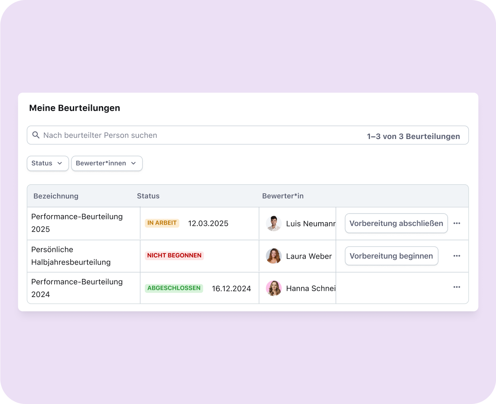Image resolution: width=496 pixels, height=404 pixels.
Task: Expand the Status filter dropdown
Action: (48, 163)
